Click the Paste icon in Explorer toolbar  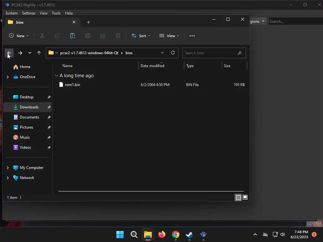[x=72, y=36]
